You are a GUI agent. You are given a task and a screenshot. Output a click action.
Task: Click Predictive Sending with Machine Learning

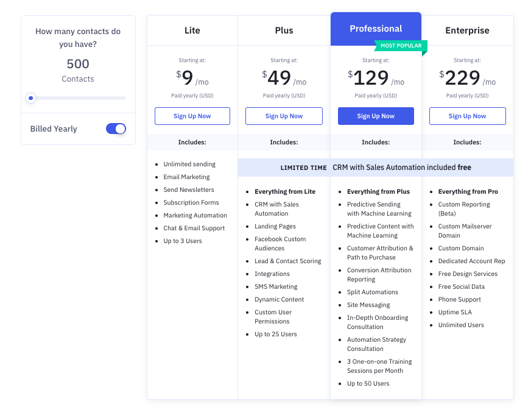[379, 209]
